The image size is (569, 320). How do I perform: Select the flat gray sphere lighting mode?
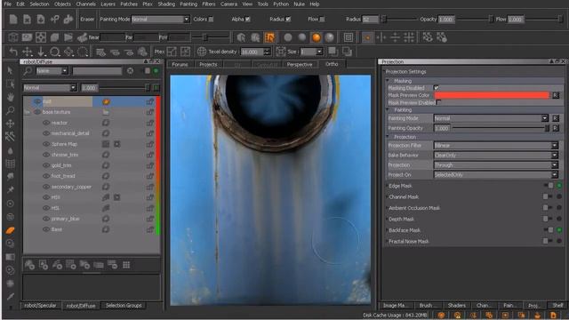click(288, 37)
